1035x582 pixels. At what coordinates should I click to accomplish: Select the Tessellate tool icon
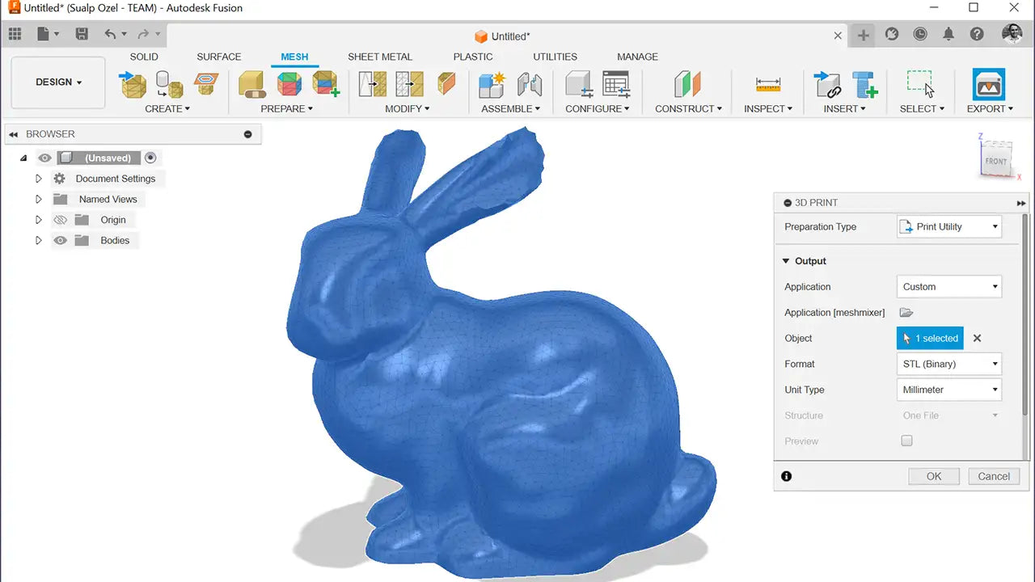(169, 83)
